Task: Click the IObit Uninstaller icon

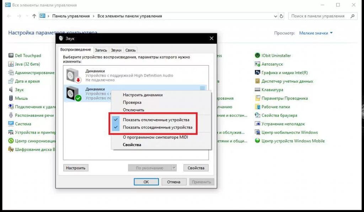Action: [257, 56]
